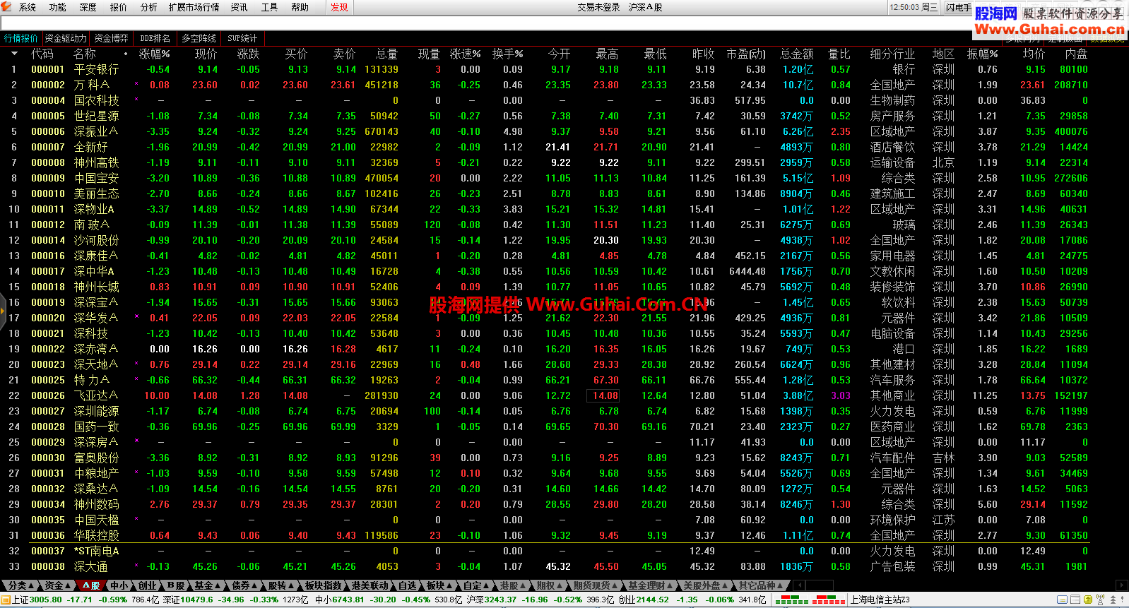The image size is (1129, 608).
Task: Sort by the 振幅% column header
Action: point(983,54)
